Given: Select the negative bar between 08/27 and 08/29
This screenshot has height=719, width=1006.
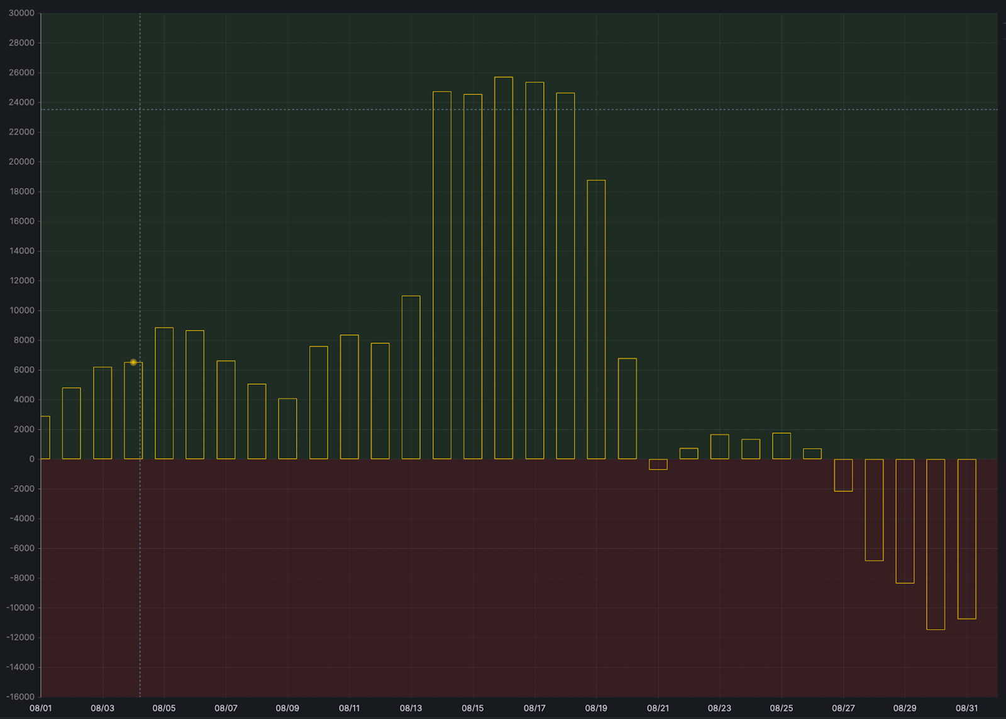Looking at the screenshot, I should coord(874,510).
